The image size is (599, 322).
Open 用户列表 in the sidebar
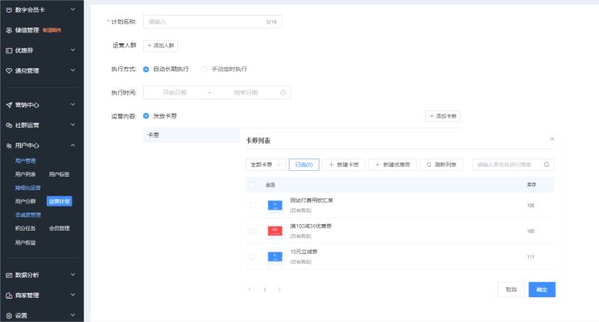[x=25, y=174]
